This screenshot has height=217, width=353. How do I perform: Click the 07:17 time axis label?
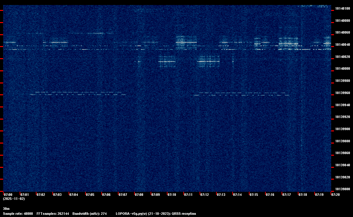287,195
